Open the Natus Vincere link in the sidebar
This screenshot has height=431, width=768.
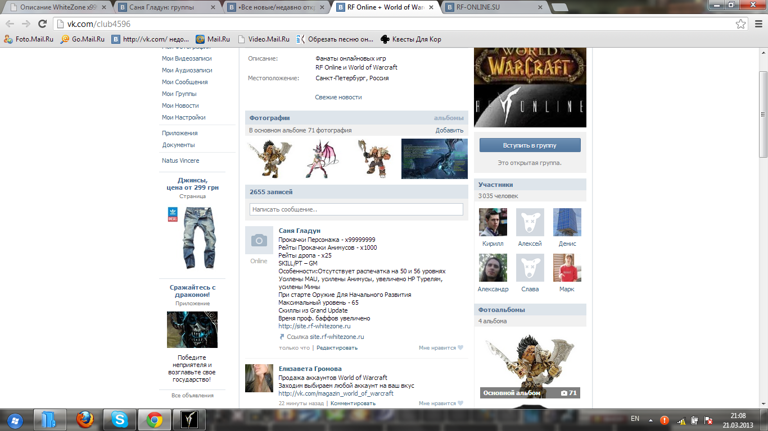180,161
